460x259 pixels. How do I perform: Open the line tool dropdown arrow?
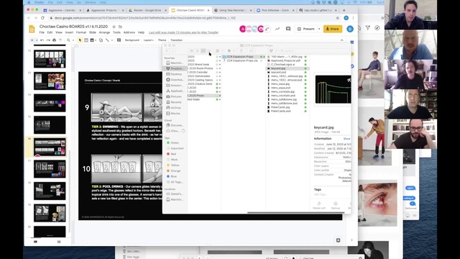112,40
